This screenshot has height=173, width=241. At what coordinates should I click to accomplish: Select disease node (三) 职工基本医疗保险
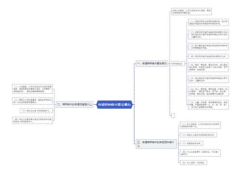[x=208, y=47]
